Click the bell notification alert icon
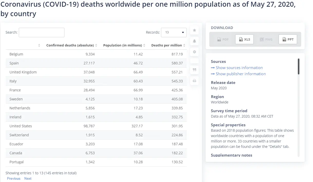Image resolution: width=313 pixels, height=182 pixels. point(194,41)
